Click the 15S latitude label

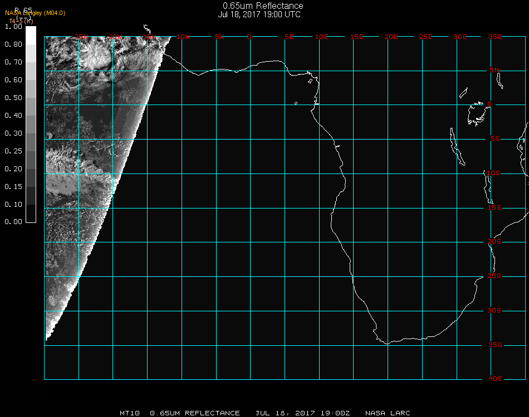[494, 207]
